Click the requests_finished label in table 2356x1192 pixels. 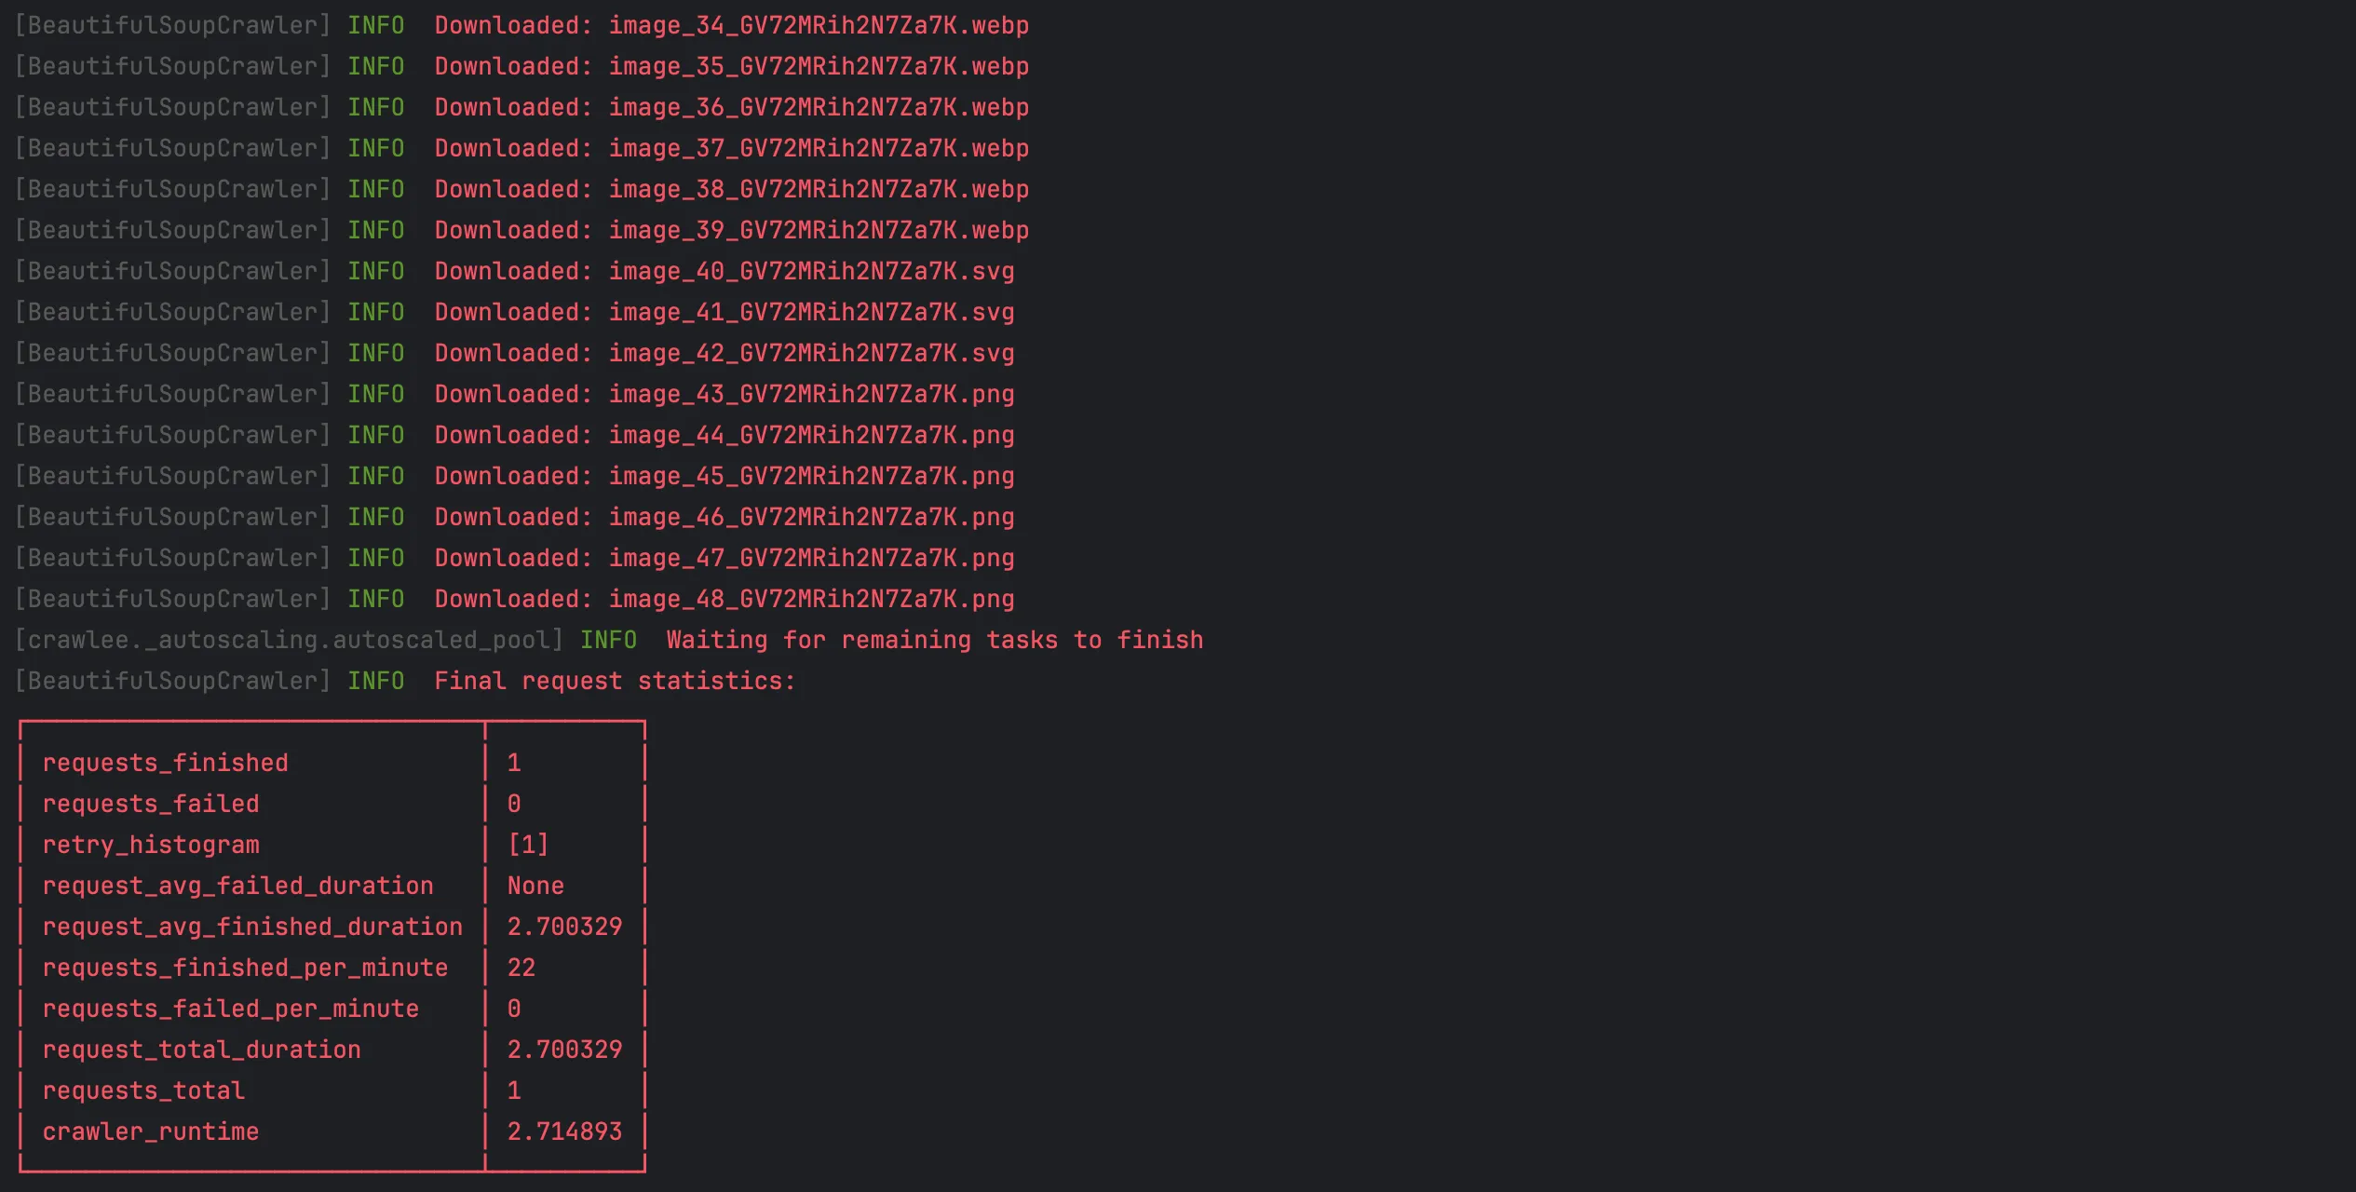click(x=166, y=763)
